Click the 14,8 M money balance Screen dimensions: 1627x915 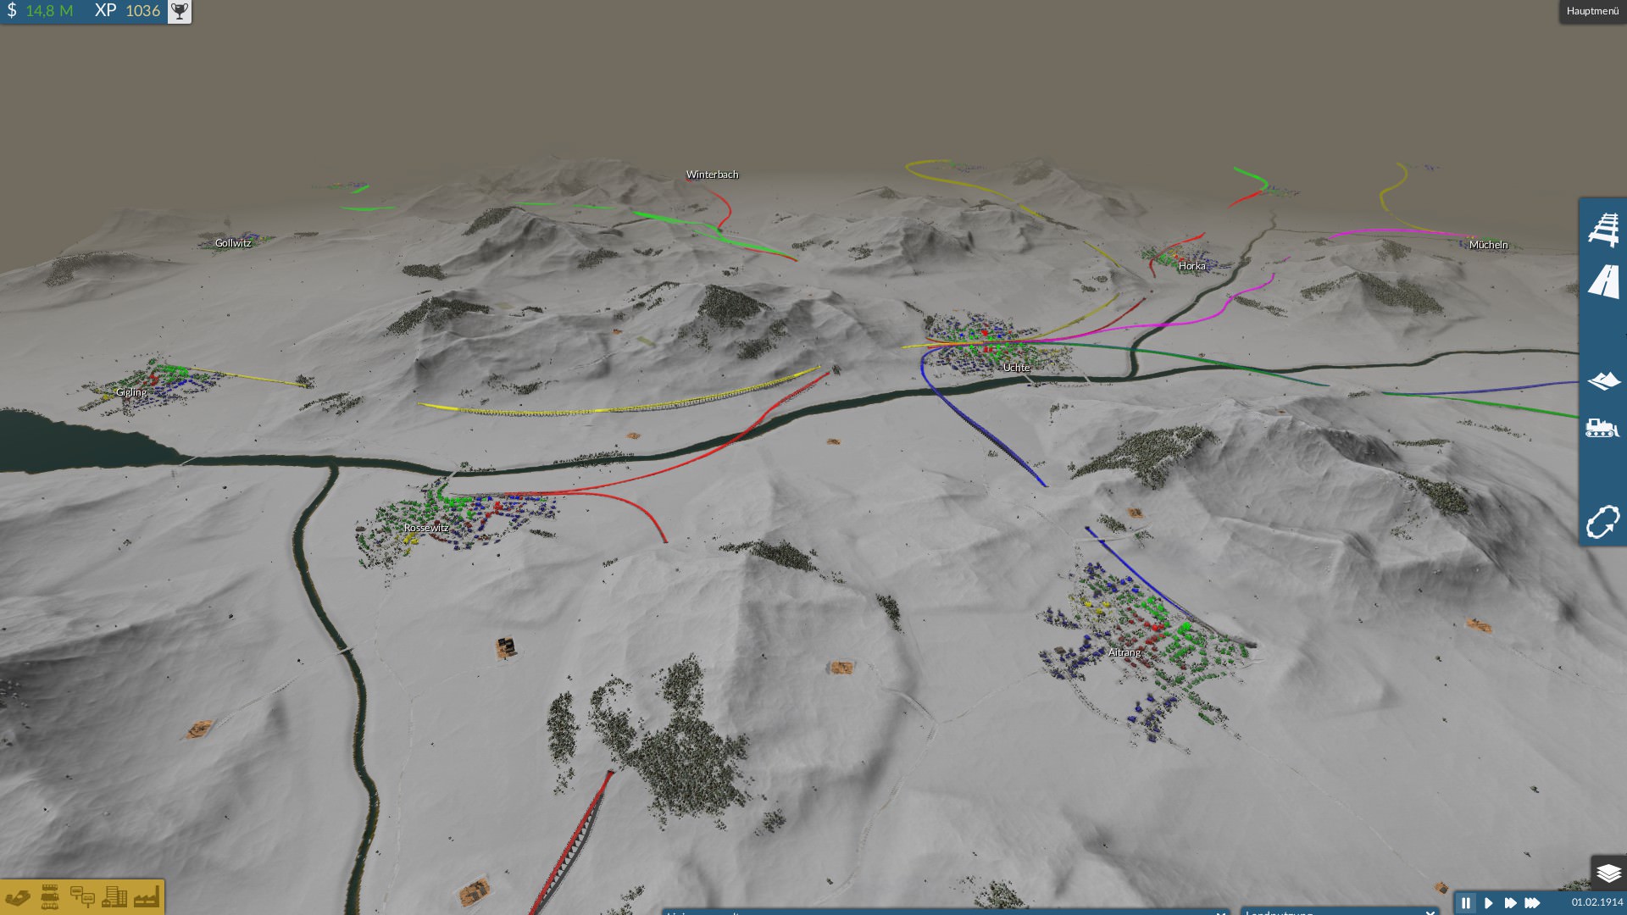pyautogui.click(x=49, y=11)
